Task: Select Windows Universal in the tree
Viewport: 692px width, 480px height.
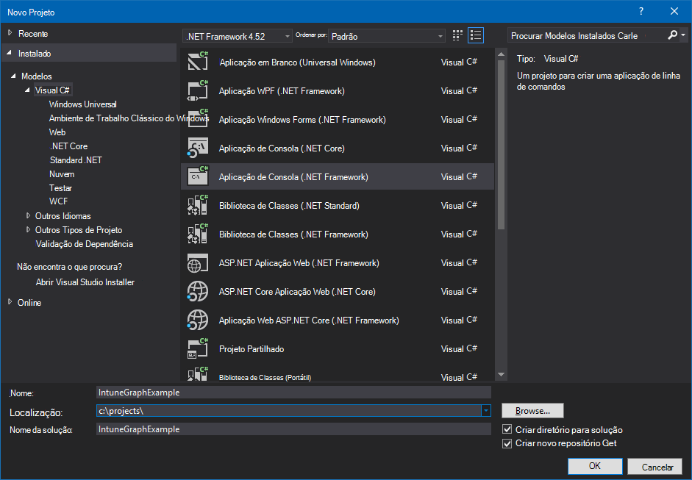Action: [82, 104]
